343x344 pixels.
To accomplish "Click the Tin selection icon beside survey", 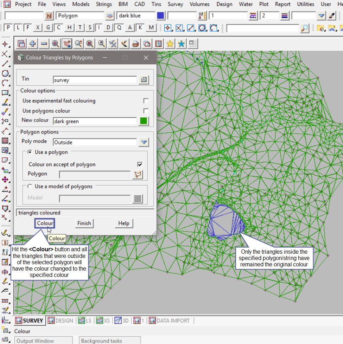I will (x=144, y=80).
